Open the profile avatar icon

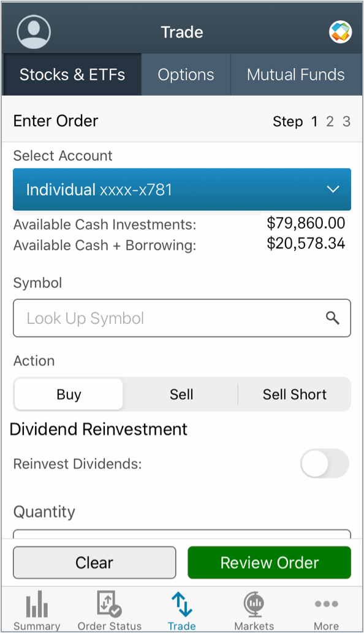point(34,31)
